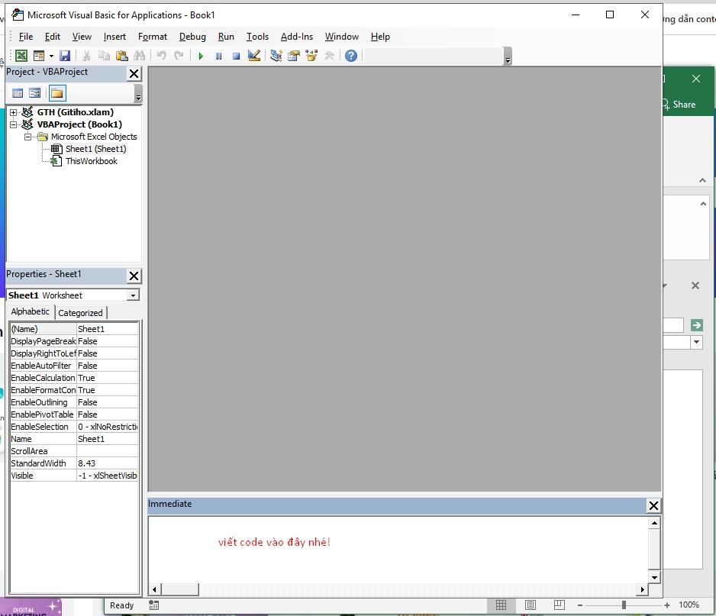
Task: Collapse the VBAProject (Book1) node
Action: [x=13, y=124]
